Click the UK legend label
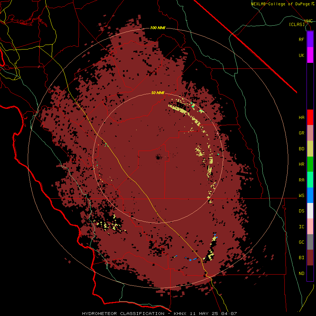Viewport: 316px width, 316px height. [x=302, y=55]
